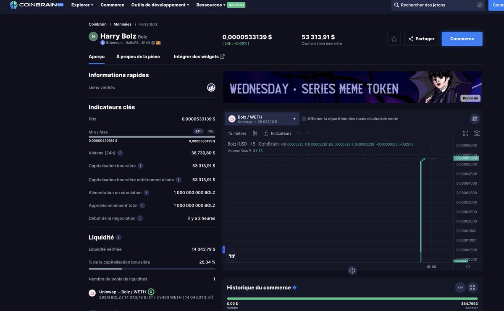Open the Indicateurs function menu

(278, 133)
